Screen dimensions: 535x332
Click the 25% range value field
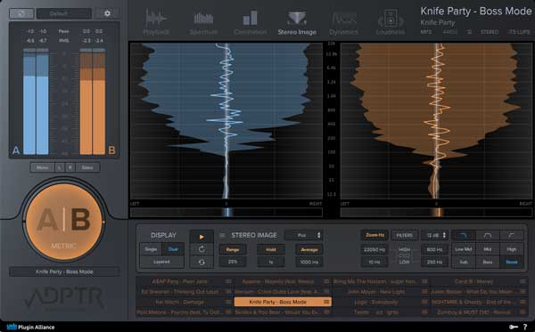(233, 262)
